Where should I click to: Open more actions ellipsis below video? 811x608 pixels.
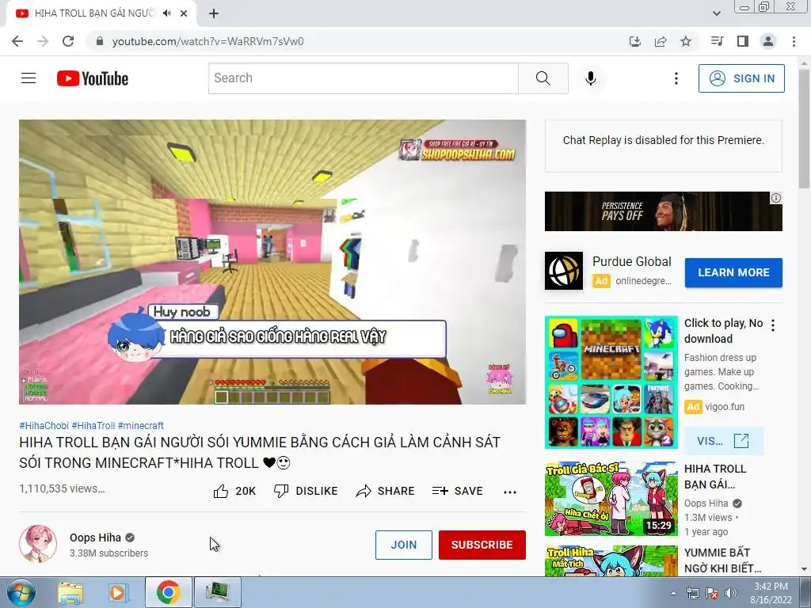[510, 492]
